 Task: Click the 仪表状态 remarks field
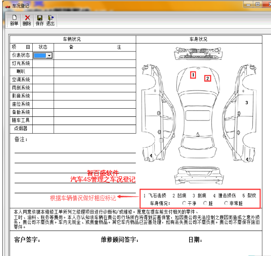95,55
